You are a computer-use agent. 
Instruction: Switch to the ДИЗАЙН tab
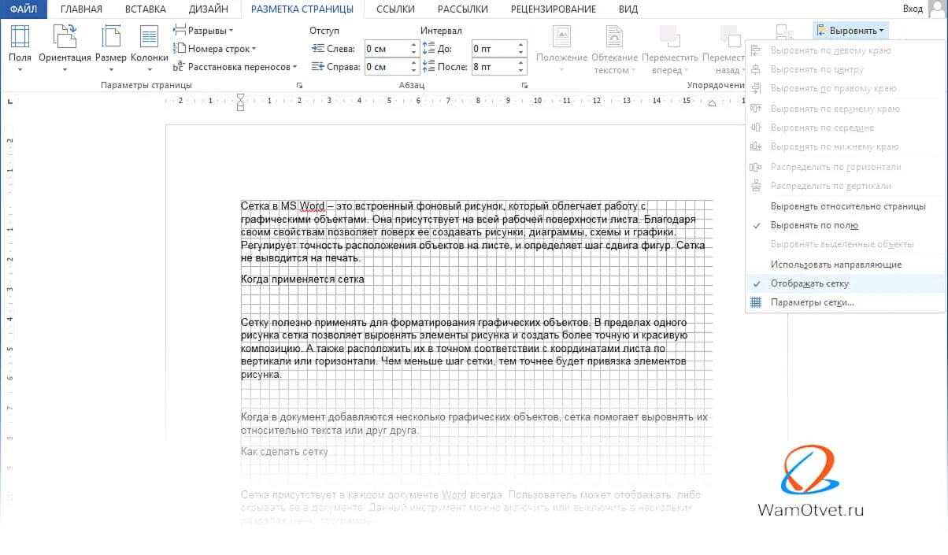(209, 9)
